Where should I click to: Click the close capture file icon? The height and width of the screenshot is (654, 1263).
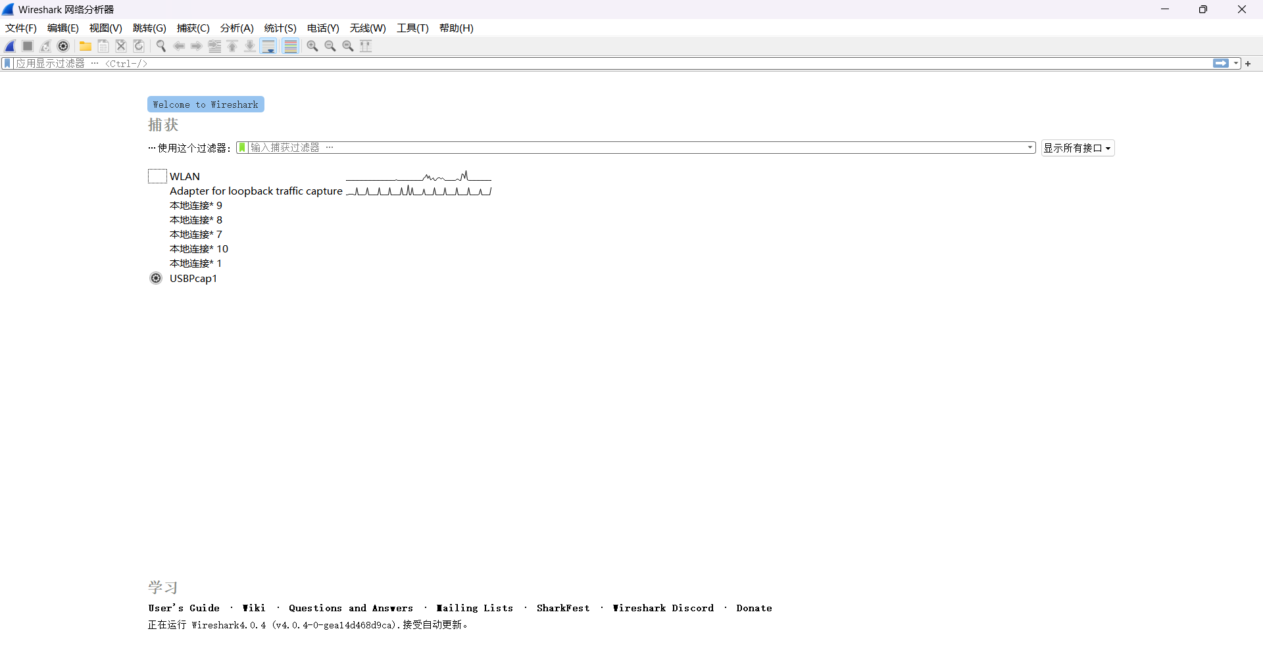pos(121,46)
